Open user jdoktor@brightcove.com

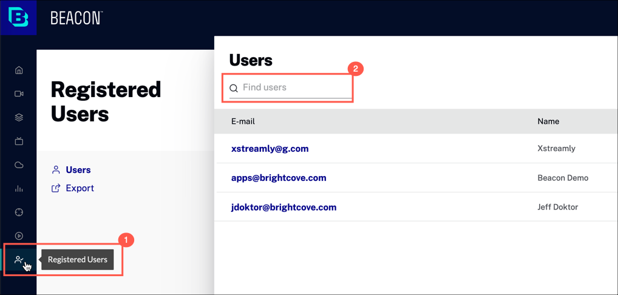click(x=284, y=207)
